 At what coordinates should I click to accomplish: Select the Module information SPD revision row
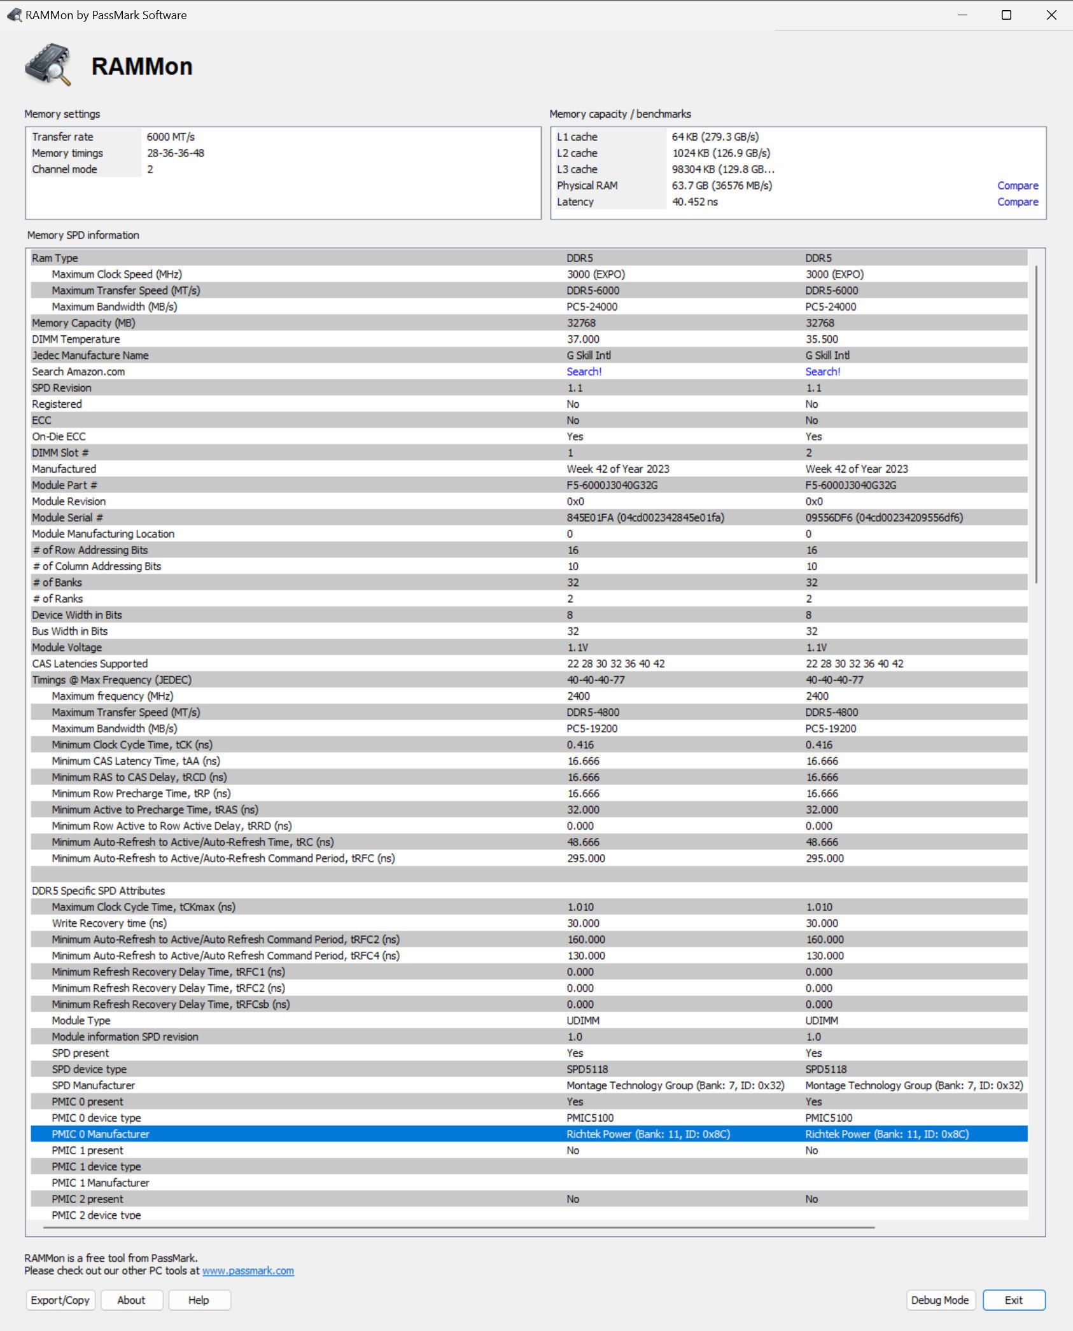pos(529,1036)
